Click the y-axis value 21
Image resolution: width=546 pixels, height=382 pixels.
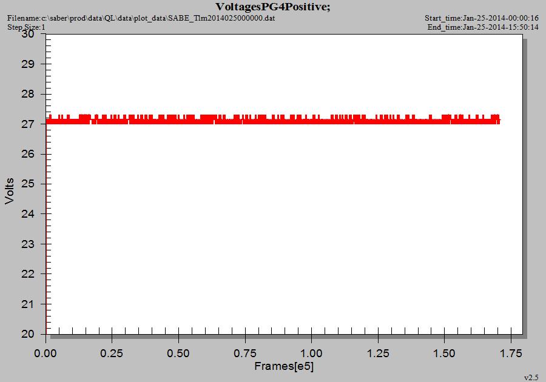pos(28,304)
